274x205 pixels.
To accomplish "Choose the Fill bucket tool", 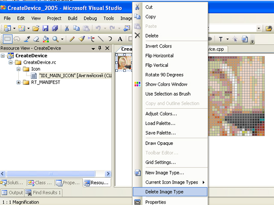I will click(x=46, y=39).
